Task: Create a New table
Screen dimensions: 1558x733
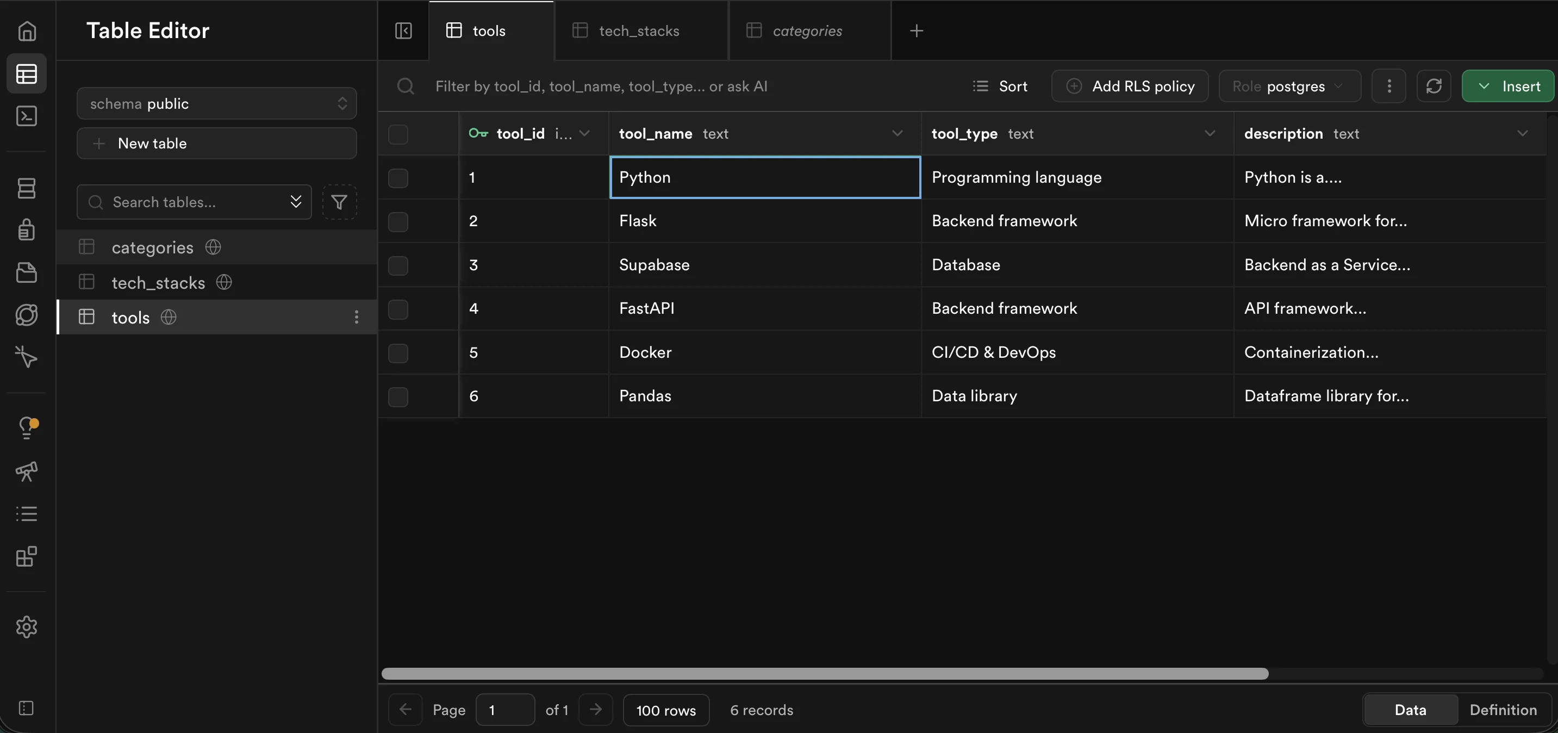Action: point(216,144)
